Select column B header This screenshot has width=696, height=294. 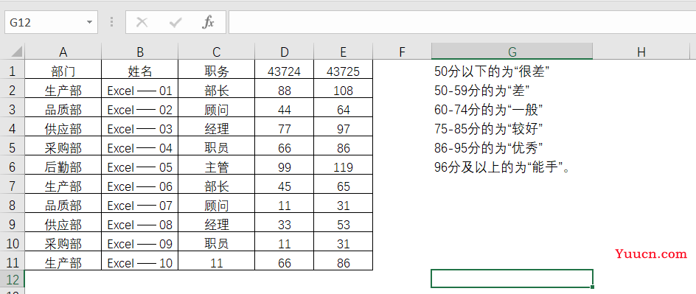tap(140, 52)
